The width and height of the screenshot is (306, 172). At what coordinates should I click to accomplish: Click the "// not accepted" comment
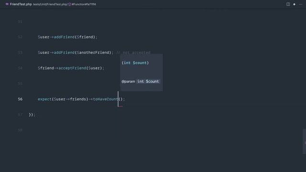(133, 53)
